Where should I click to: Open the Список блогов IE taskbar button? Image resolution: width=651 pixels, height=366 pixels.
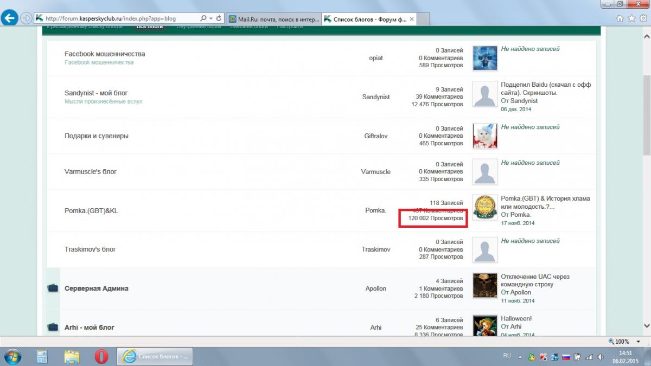click(x=155, y=357)
